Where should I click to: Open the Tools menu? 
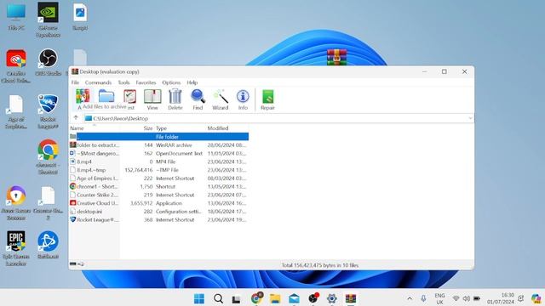123,82
